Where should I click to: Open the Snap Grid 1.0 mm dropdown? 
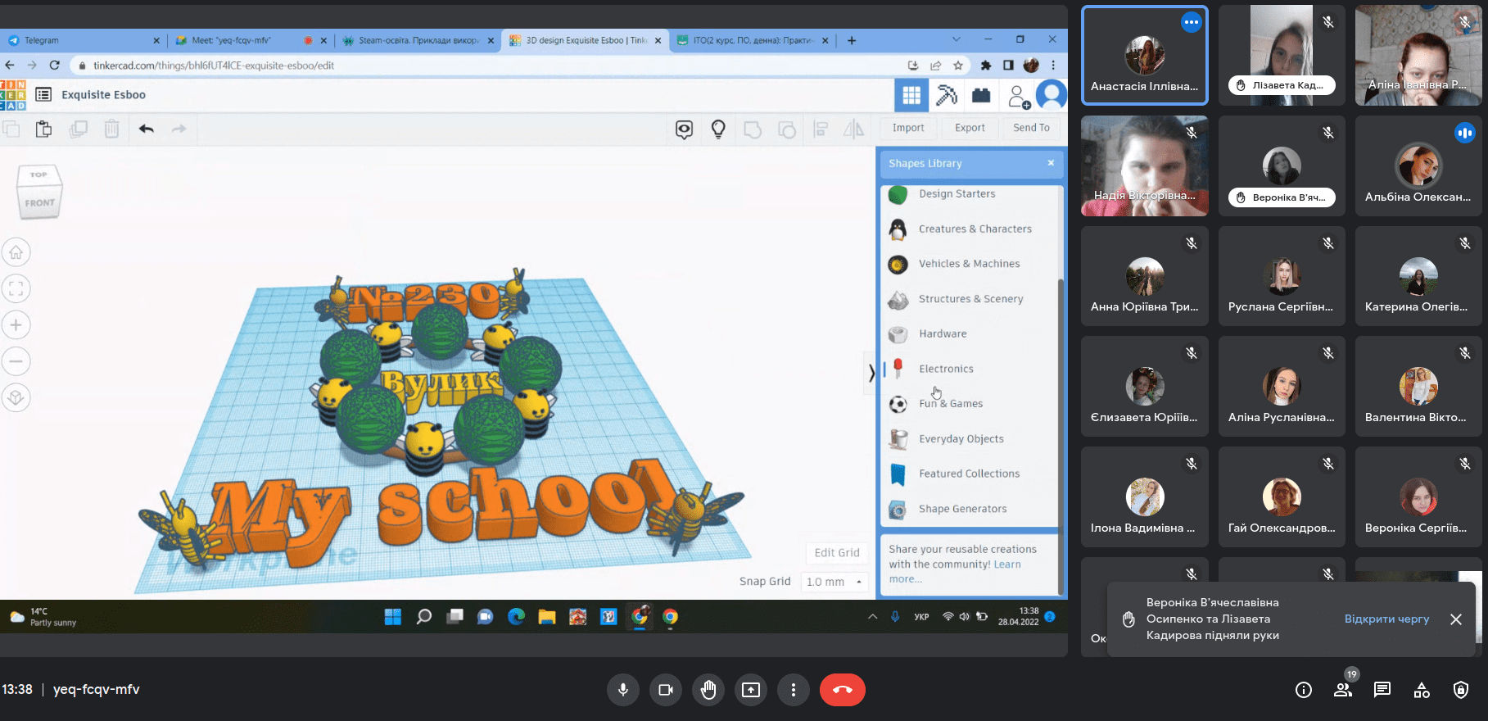[x=834, y=582]
